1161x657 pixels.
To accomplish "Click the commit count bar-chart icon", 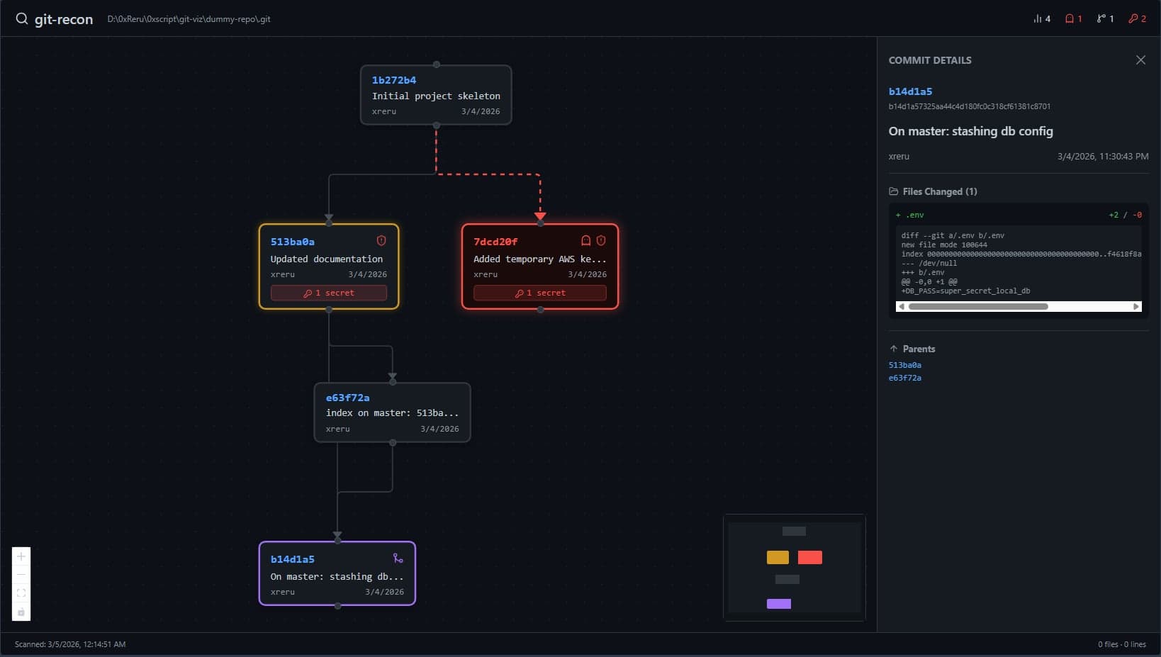I will click(1038, 18).
